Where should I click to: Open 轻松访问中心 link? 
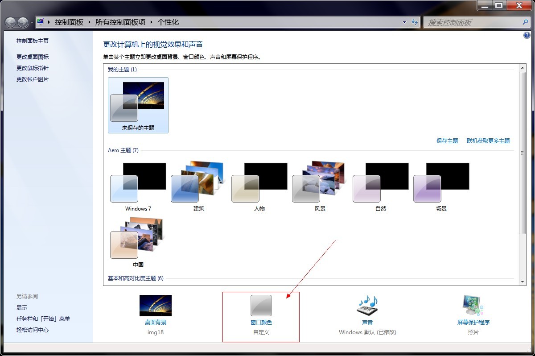pyautogui.click(x=33, y=330)
